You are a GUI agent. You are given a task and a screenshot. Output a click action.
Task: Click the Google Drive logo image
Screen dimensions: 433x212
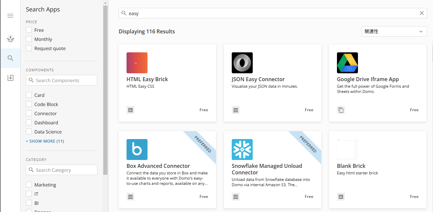click(347, 63)
